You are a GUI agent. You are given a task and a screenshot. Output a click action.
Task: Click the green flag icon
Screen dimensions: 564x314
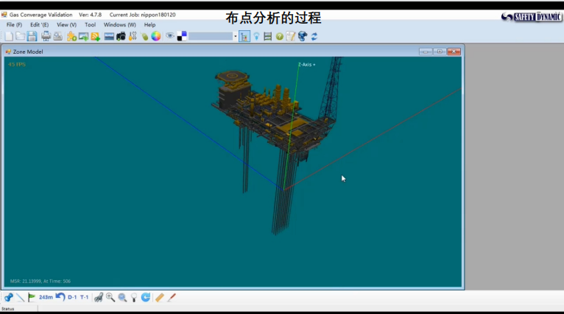point(31,297)
